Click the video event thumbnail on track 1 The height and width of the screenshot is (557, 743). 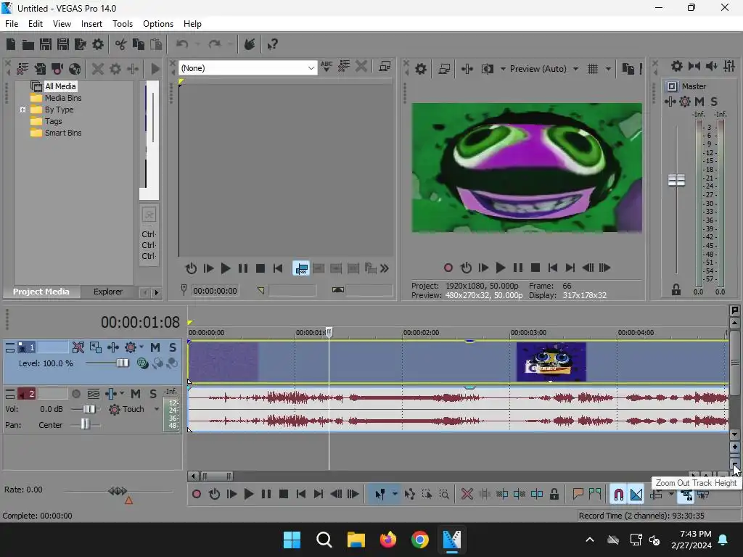(x=551, y=362)
